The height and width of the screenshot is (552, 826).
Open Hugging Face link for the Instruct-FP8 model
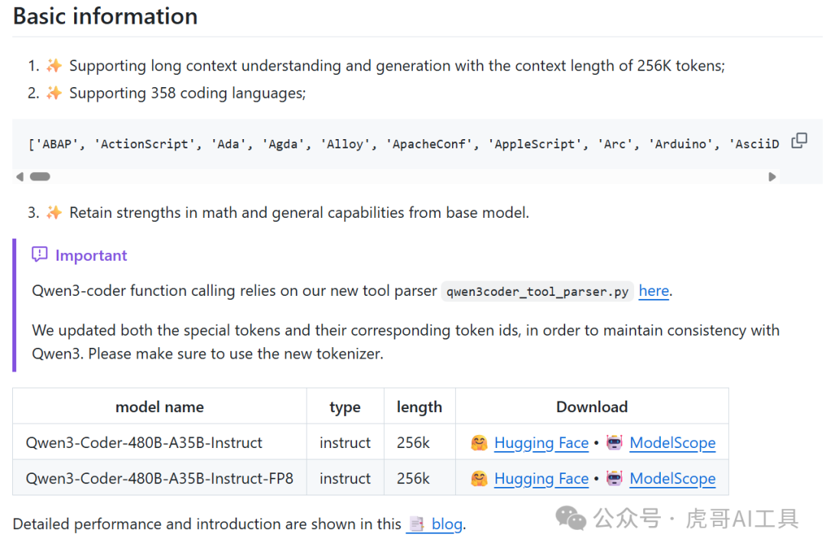(541, 479)
